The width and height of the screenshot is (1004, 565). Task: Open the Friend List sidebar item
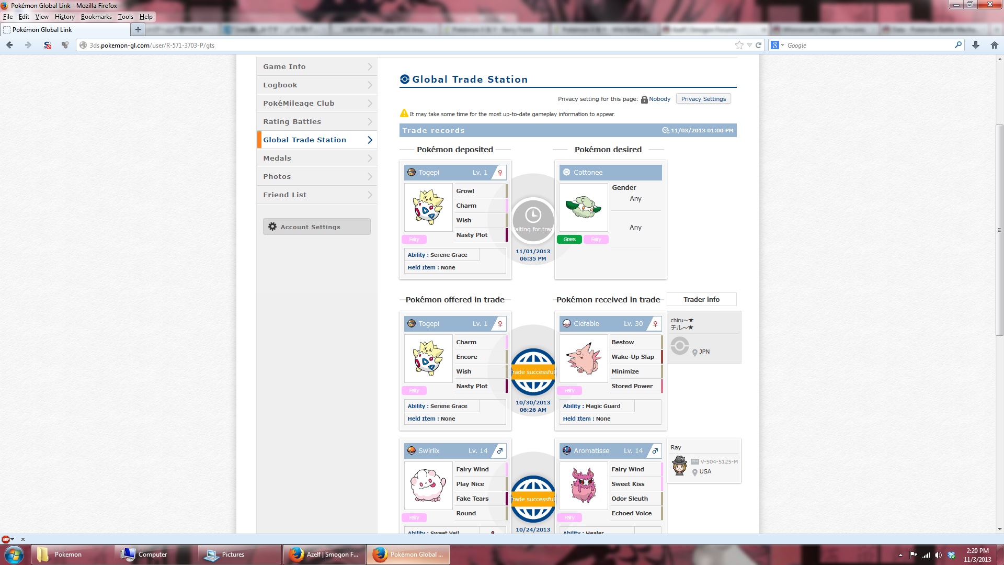pyautogui.click(x=317, y=195)
